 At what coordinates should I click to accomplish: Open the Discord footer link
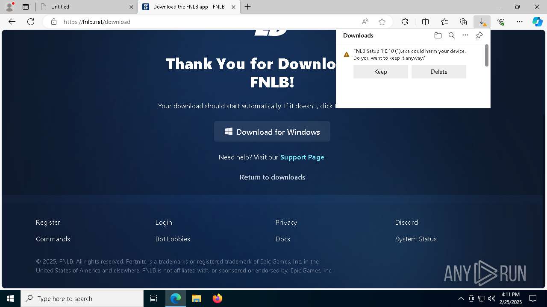[x=406, y=222]
